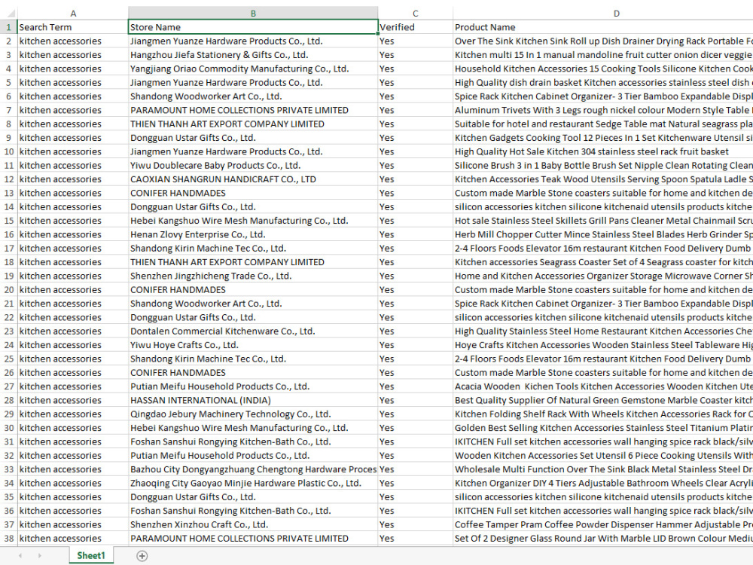Click Yiwu Doublecare Baby Products cell
The height and width of the screenshot is (565, 753).
[x=253, y=166]
